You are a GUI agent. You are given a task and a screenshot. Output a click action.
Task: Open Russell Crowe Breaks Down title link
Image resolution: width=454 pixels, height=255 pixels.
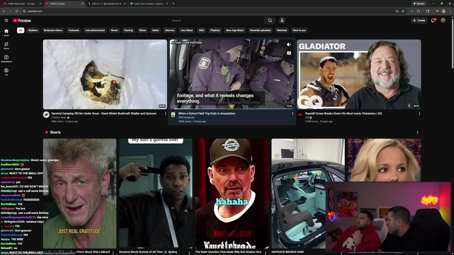pos(343,114)
